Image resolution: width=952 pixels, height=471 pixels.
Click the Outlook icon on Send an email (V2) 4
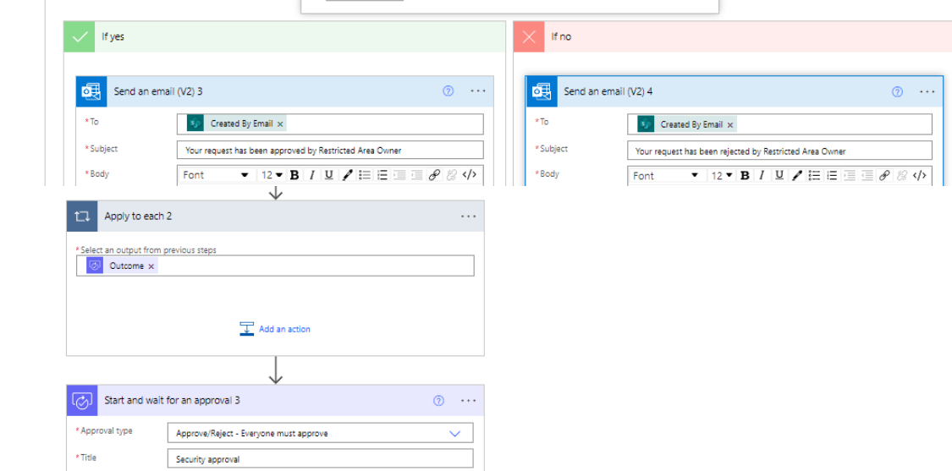(542, 91)
